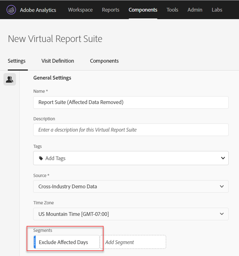Image resolution: width=239 pixels, height=256 pixels.
Task: Click the drag handle on Exclude Affected Days chip
Action: click(35, 242)
